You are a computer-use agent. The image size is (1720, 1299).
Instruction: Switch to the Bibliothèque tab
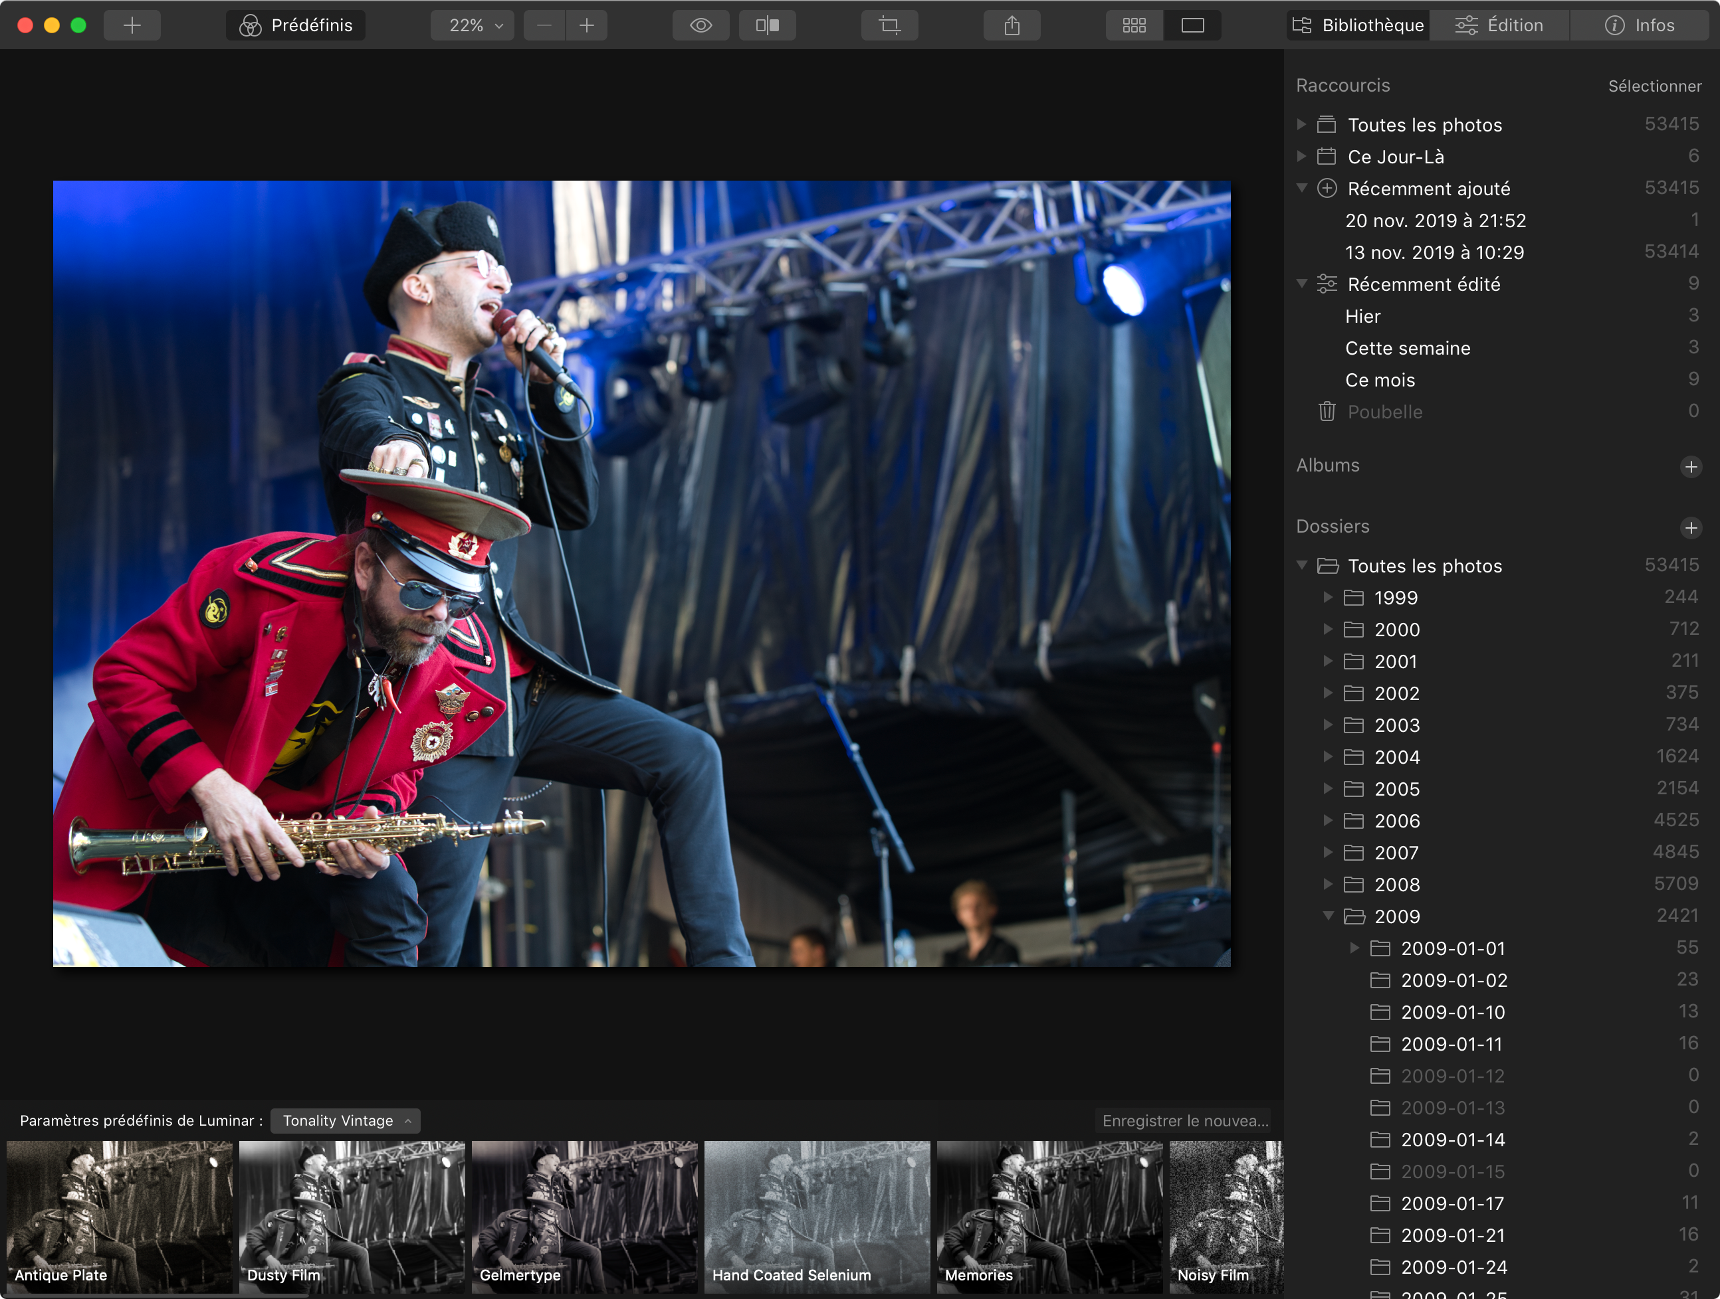point(1358,26)
